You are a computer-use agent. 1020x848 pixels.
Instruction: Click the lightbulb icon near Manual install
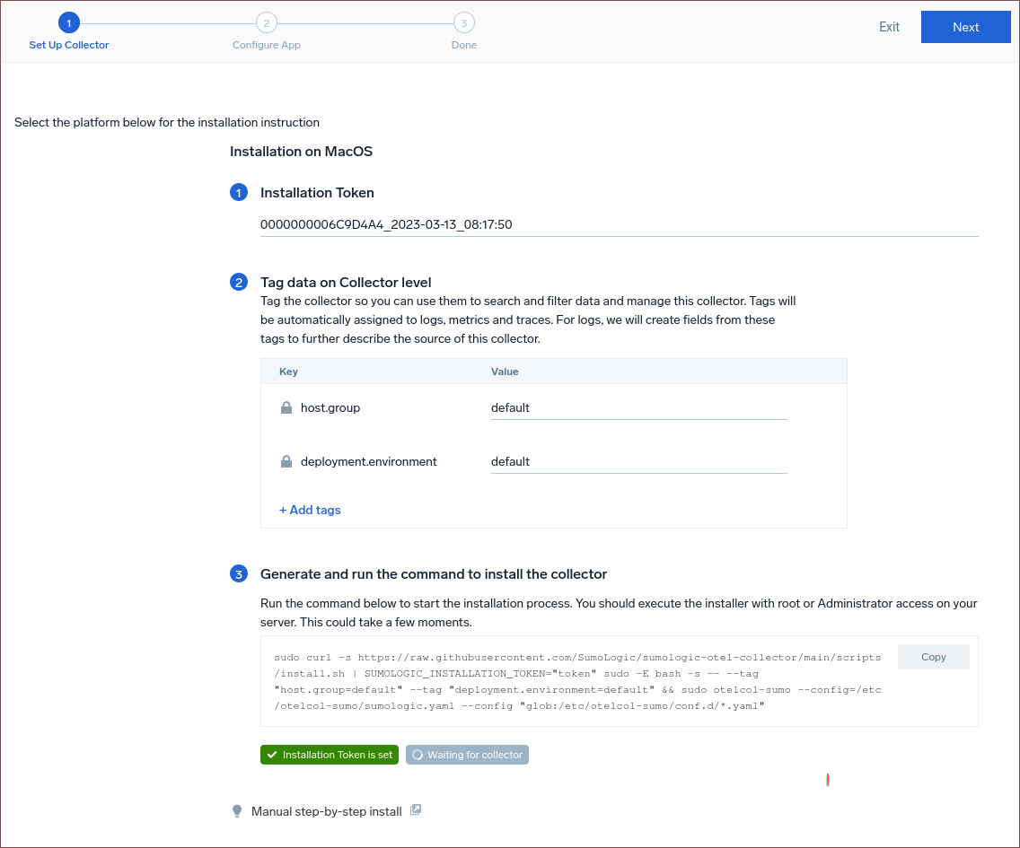pos(237,811)
